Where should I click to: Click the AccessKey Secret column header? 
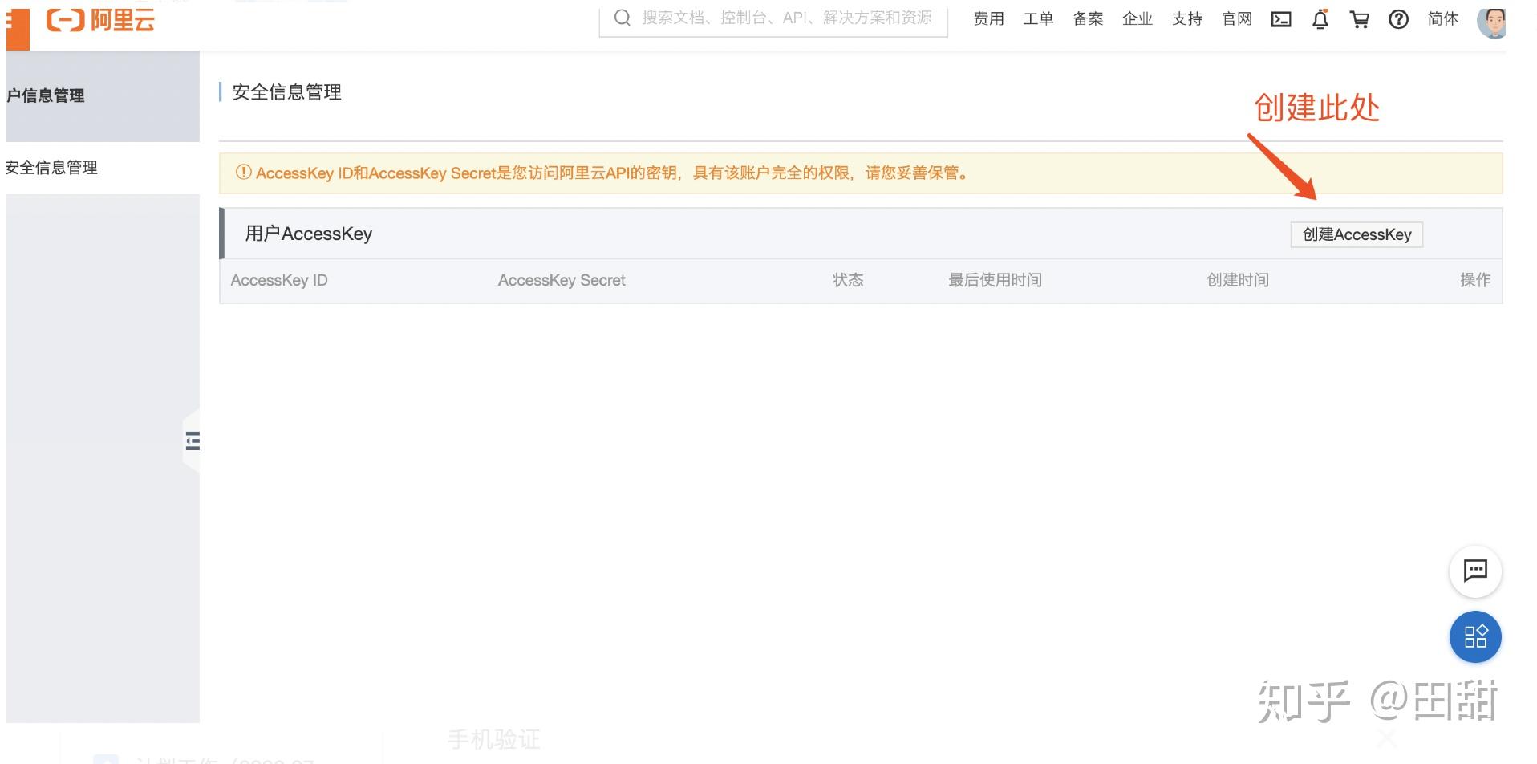click(x=562, y=280)
